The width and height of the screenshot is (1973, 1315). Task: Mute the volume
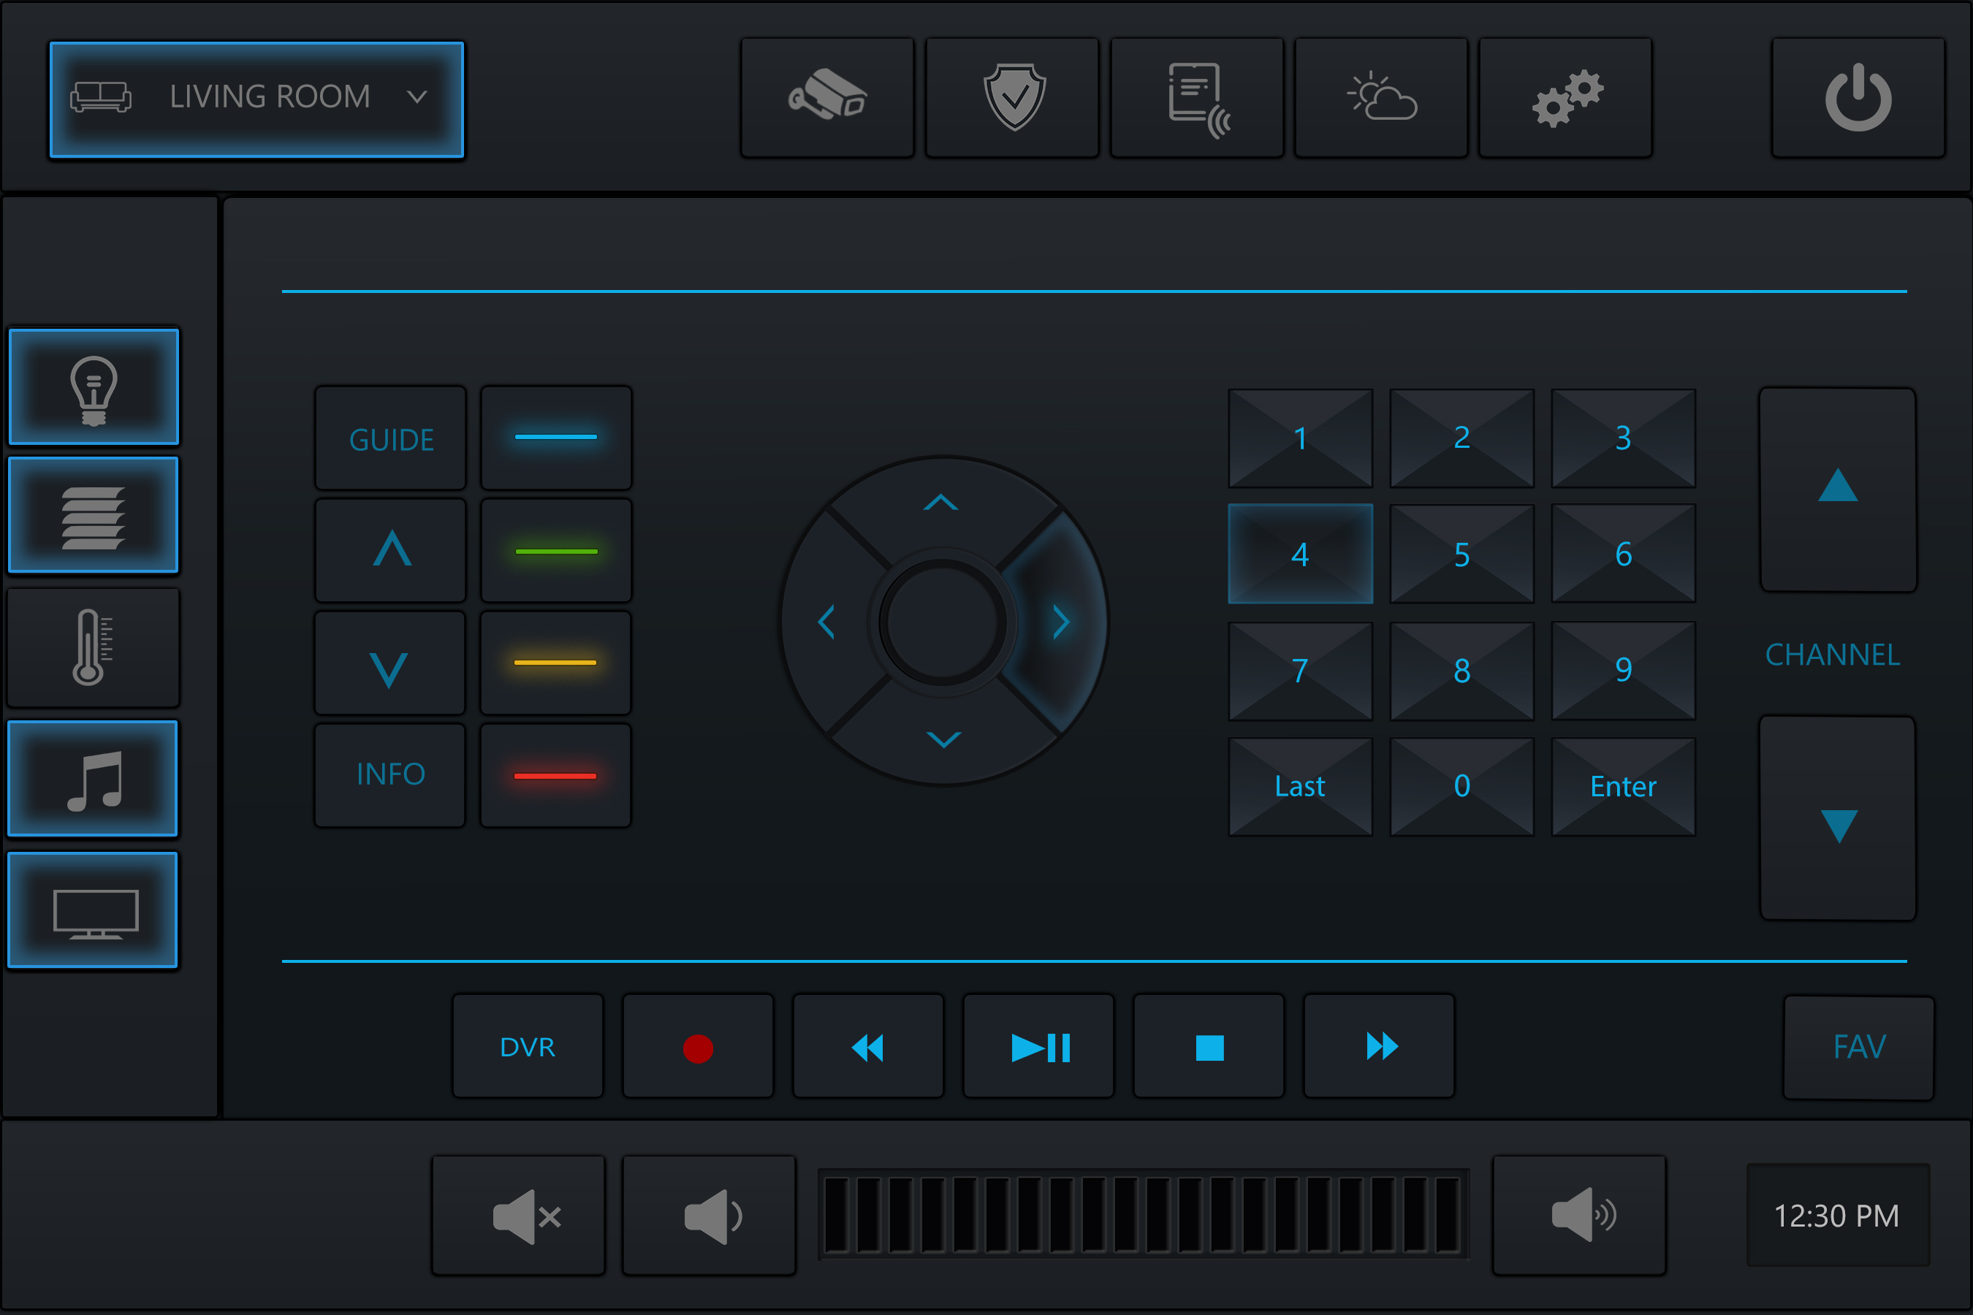[518, 1215]
